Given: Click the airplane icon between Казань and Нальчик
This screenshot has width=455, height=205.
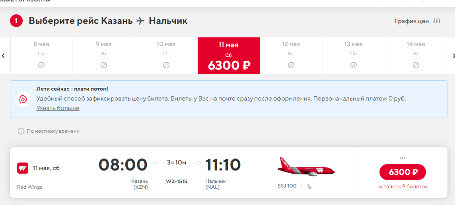Looking at the screenshot, I should tap(140, 21).
